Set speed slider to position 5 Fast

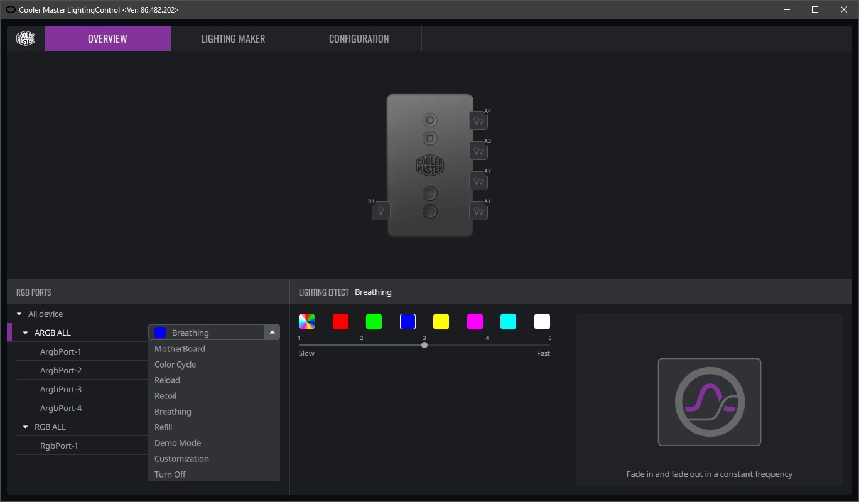[x=550, y=345]
